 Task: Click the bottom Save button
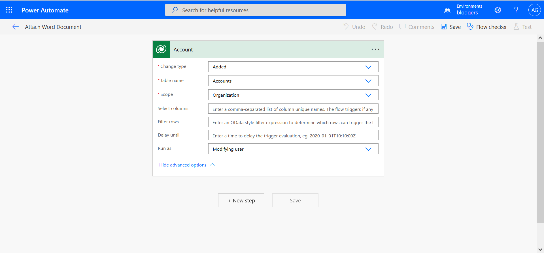(x=295, y=200)
